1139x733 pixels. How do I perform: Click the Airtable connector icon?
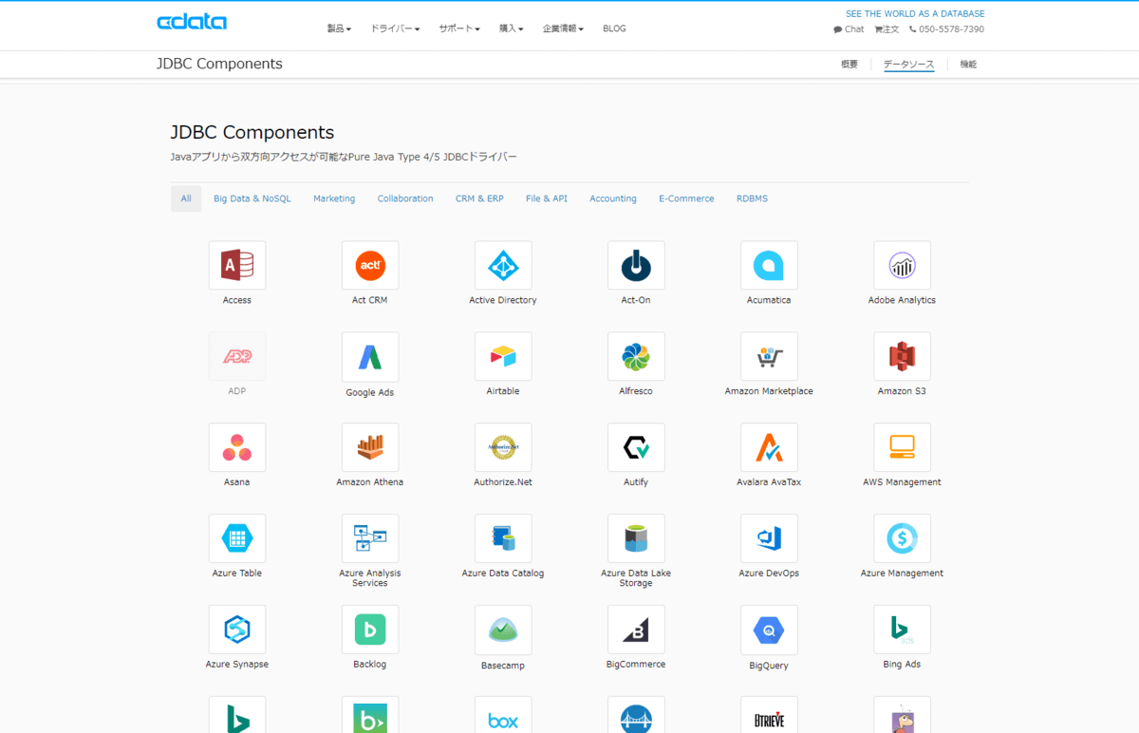[503, 356]
